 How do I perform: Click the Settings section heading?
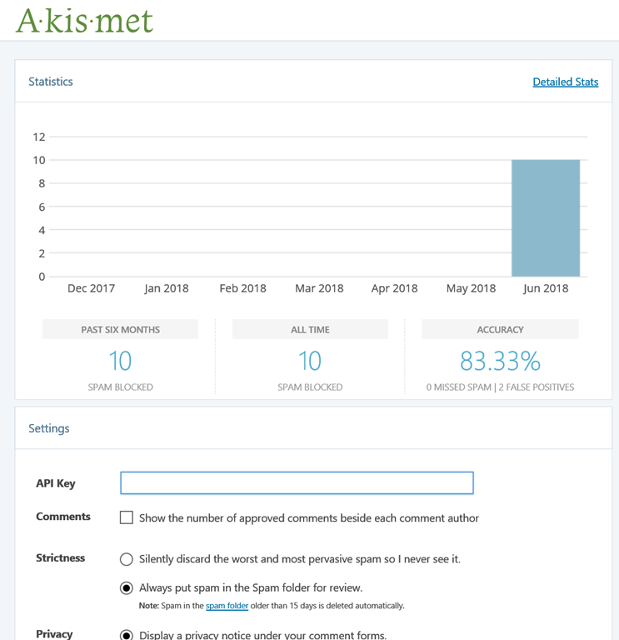49,428
